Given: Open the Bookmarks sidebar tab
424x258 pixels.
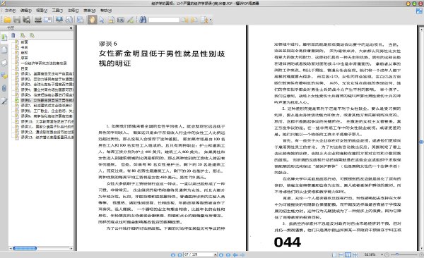Looking at the screenshot, I should 4,37.
